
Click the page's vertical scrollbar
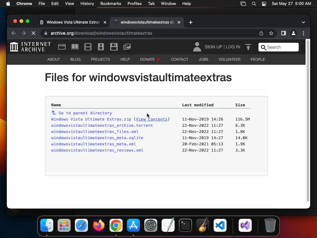coord(308,121)
